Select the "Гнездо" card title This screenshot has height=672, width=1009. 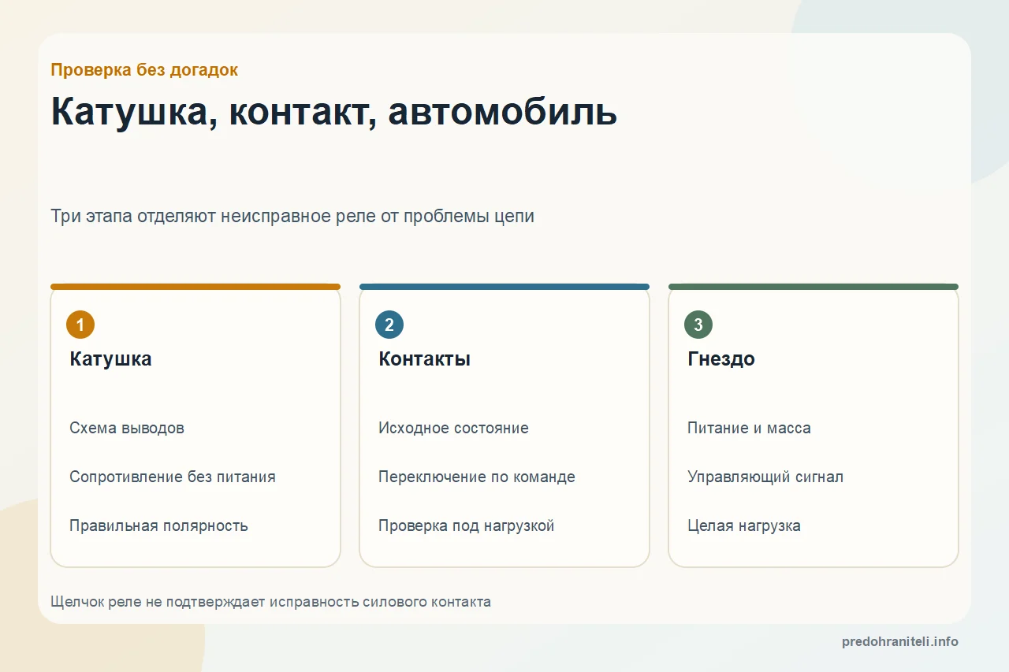pos(721,359)
